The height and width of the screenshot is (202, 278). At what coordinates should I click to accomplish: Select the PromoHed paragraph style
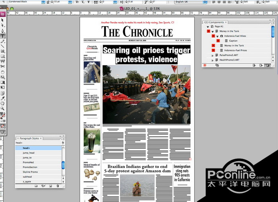pos(38,162)
